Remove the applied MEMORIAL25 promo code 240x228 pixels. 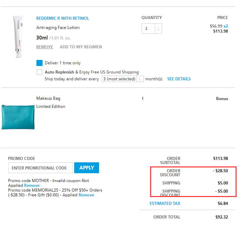coord(86,195)
